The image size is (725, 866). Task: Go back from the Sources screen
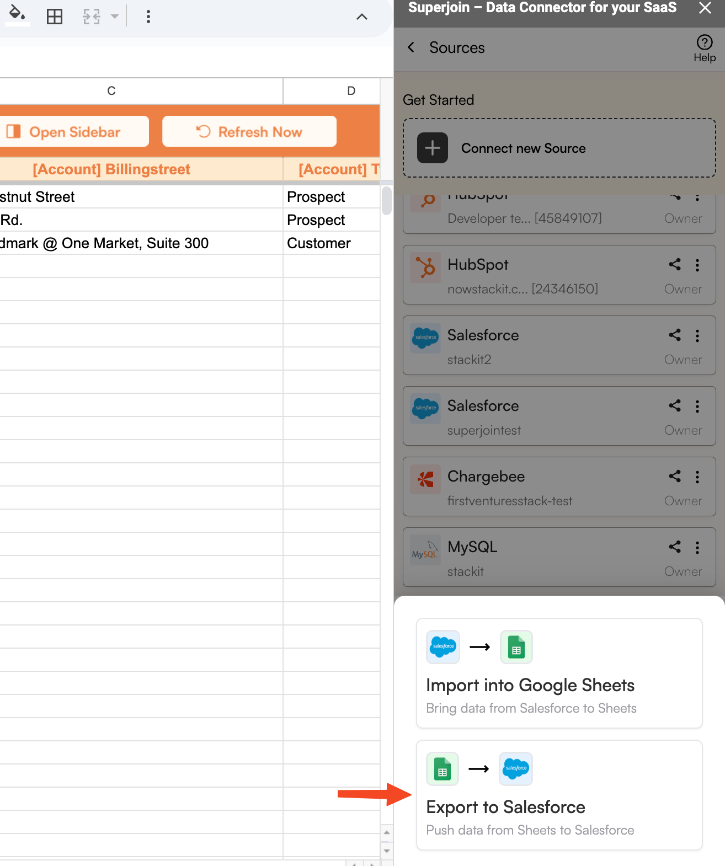pyautogui.click(x=411, y=47)
